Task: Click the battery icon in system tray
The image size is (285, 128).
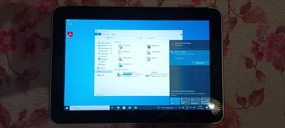Action: point(183,108)
